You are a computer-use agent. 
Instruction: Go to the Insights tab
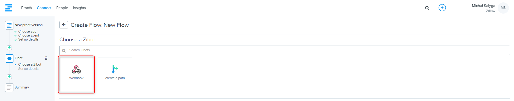(x=79, y=8)
